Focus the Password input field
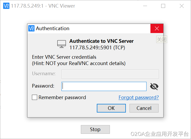This screenshot has height=139, width=191. 104,86
